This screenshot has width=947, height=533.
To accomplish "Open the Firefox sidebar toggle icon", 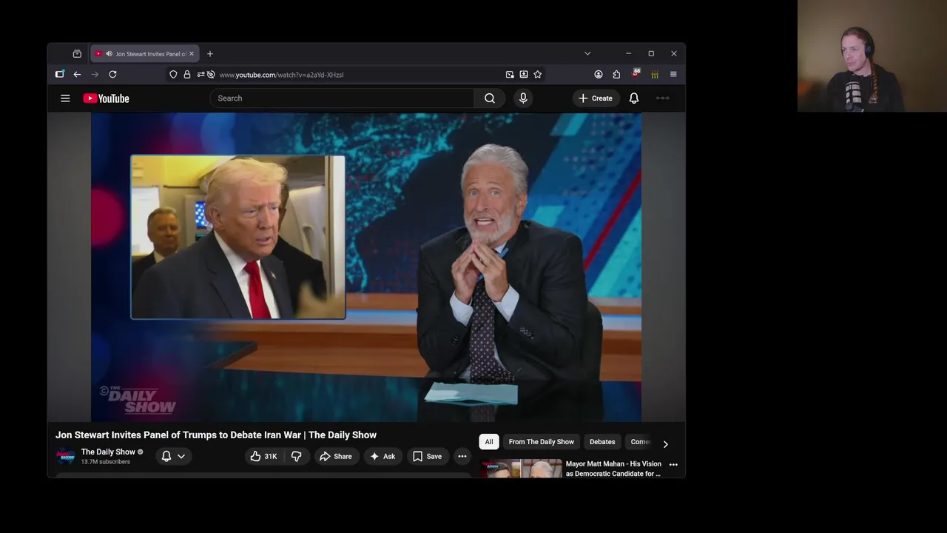I will click(x=60, y=75).
